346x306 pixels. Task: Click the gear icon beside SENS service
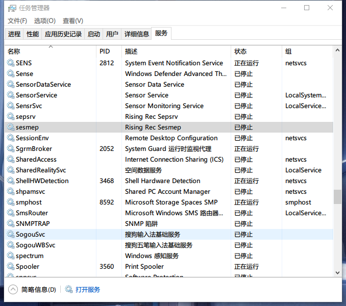tap(11, 63)
